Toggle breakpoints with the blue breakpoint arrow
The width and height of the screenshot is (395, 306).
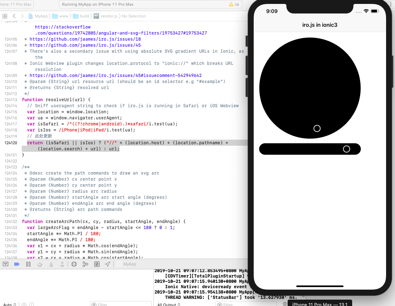[16, 264]
